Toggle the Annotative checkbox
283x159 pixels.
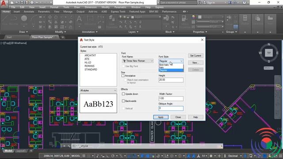tap(123, 76)
